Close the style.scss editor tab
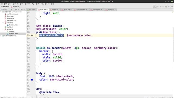This screenshot has height=98, width=174. tap(48, 10)
